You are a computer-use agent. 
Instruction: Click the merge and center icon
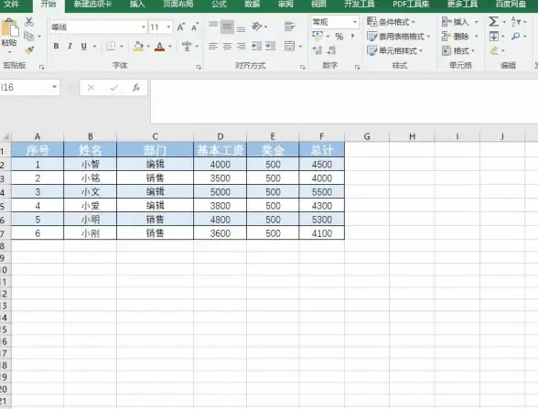289,46
